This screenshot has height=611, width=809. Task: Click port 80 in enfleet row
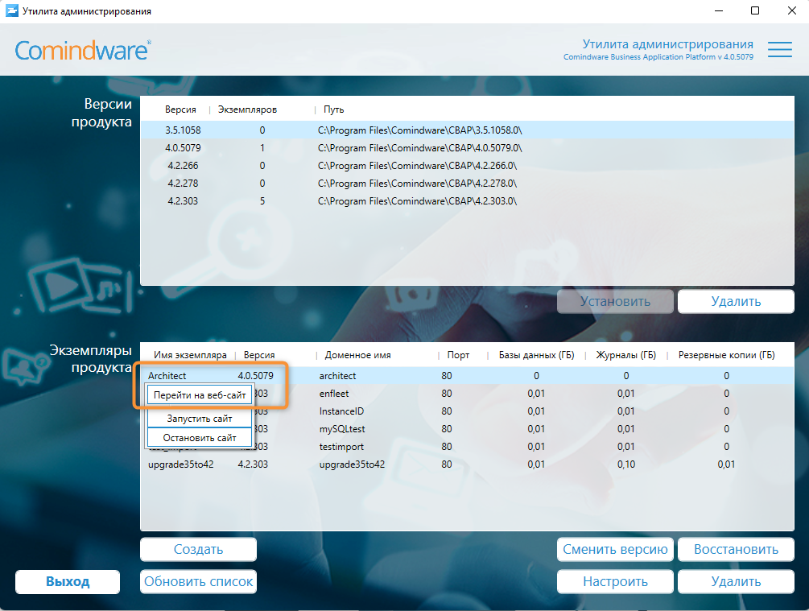click(447, 393)
